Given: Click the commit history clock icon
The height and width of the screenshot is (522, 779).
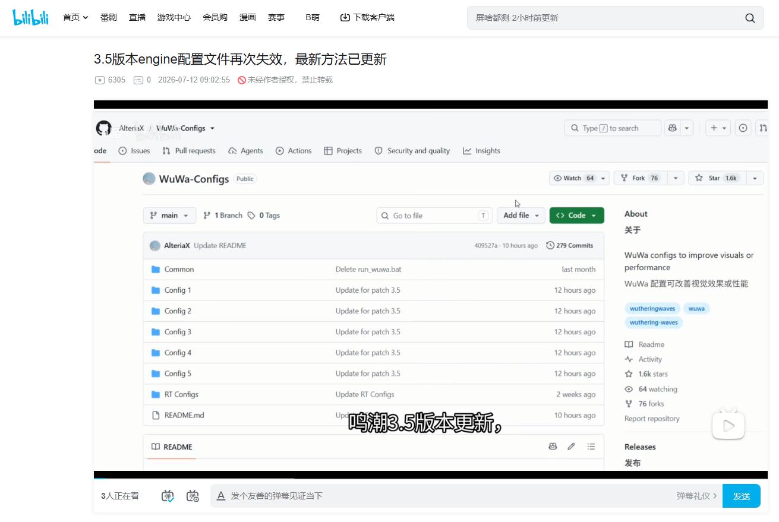Looking at the screenshot, I should (550, 245).
